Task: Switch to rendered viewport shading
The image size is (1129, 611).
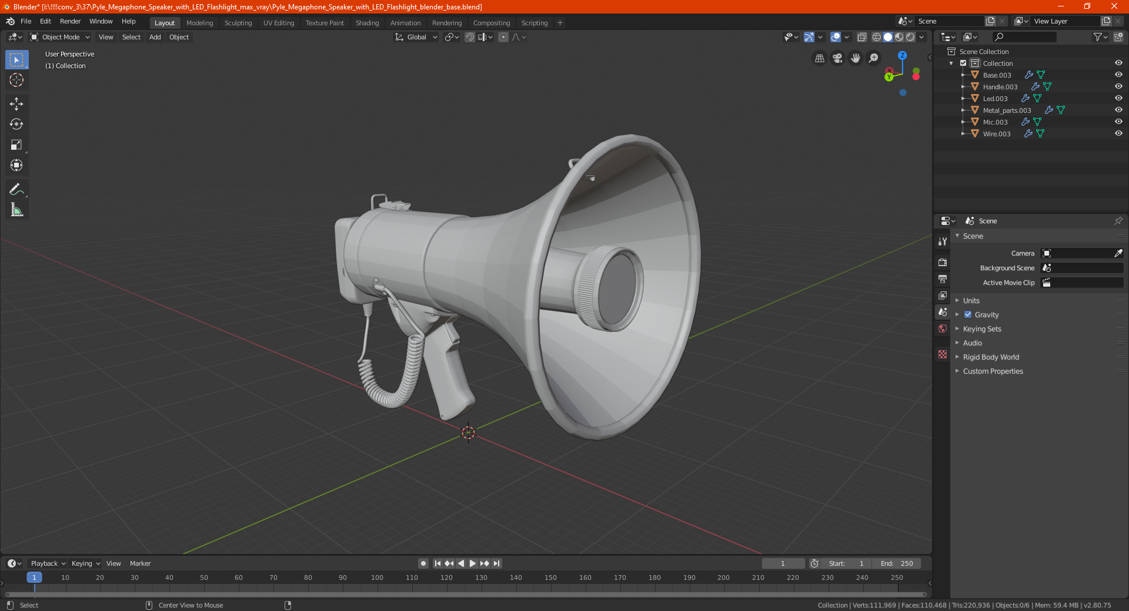Action: pyautogui.click(x=910, y=37)
